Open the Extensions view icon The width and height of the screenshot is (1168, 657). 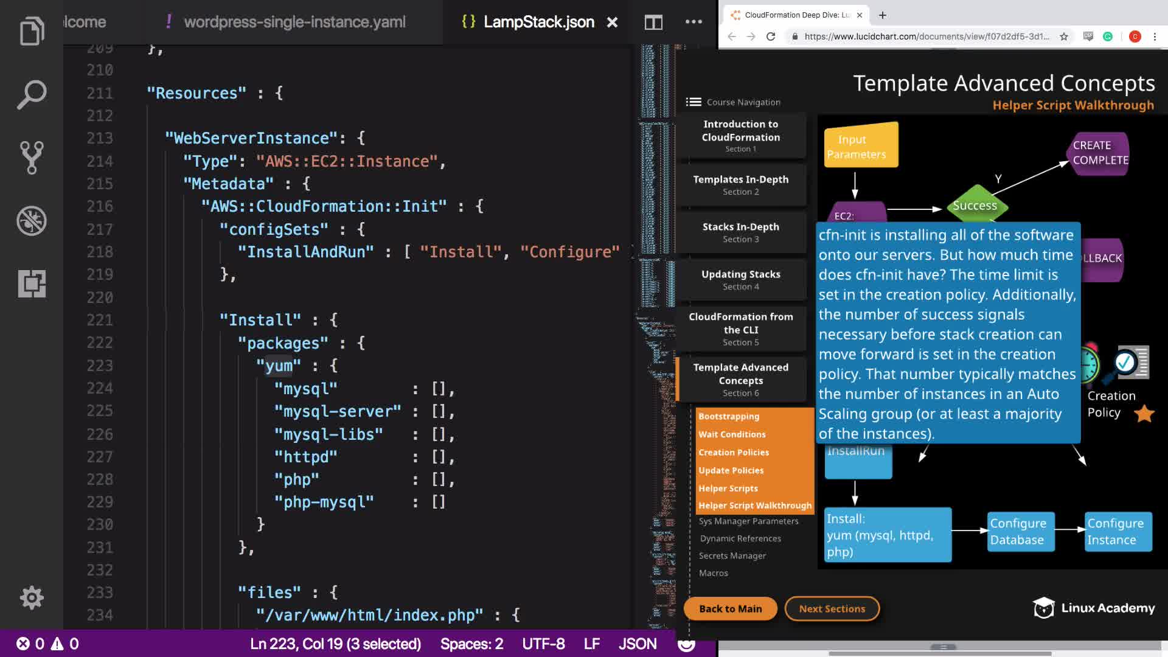(32, 284)
